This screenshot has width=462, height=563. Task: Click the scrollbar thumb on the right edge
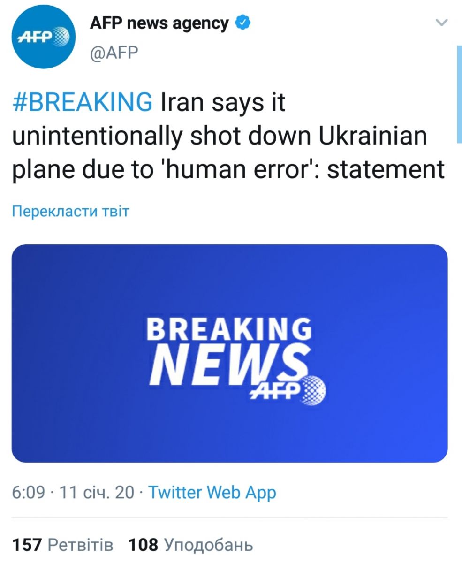point(459,94)
